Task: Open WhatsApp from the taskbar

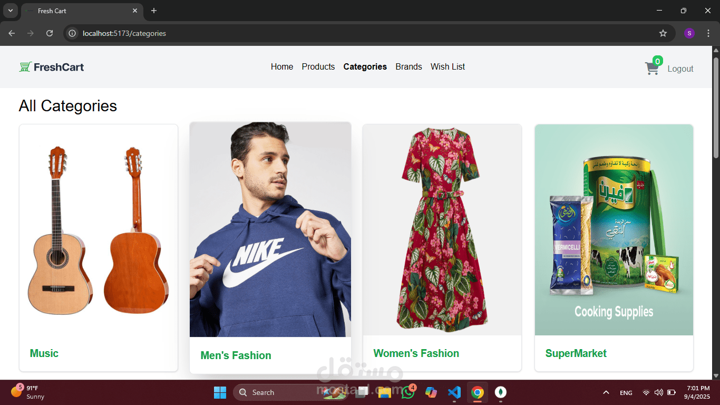Action: tap(407, 392)
